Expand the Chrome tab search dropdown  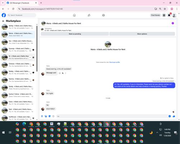tap(3, 3)
